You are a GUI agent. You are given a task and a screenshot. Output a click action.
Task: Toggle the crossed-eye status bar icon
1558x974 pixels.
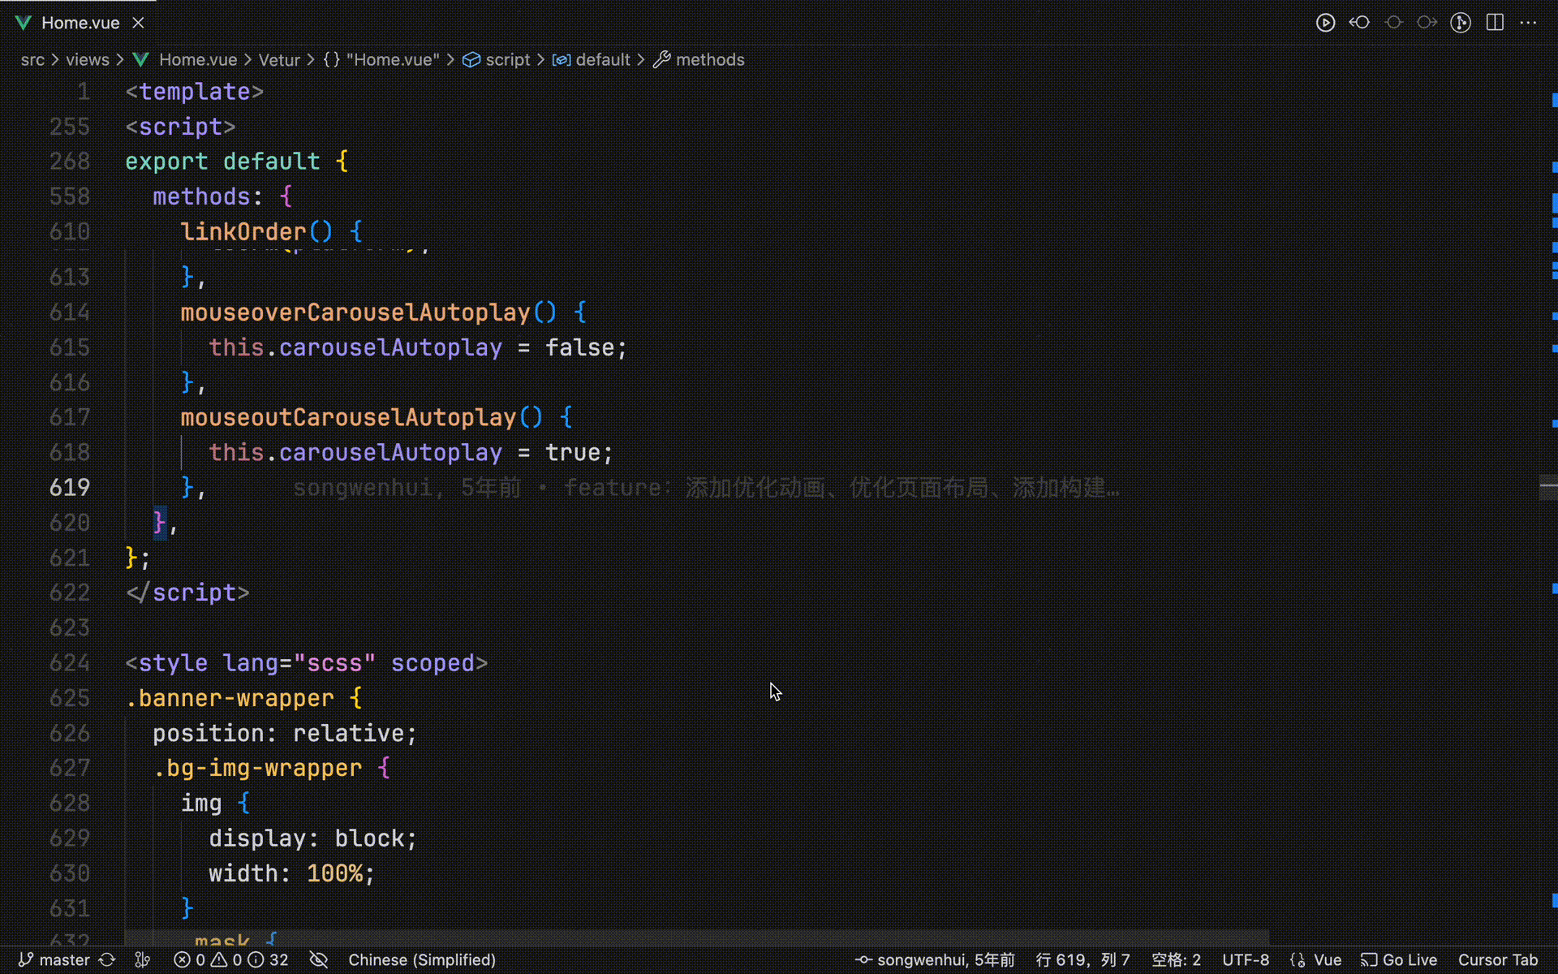(319, 960)
